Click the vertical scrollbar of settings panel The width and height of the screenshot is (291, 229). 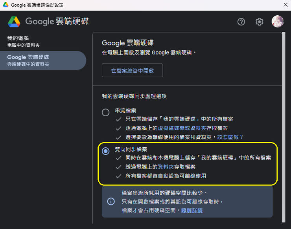point(284,127)
